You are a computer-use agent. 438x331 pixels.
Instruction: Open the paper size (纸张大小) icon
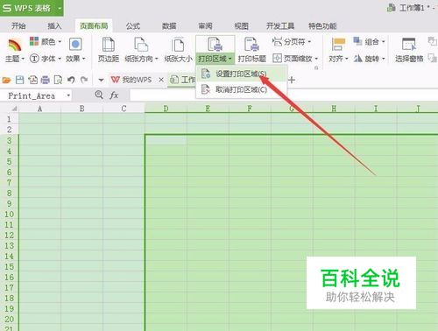178,45
